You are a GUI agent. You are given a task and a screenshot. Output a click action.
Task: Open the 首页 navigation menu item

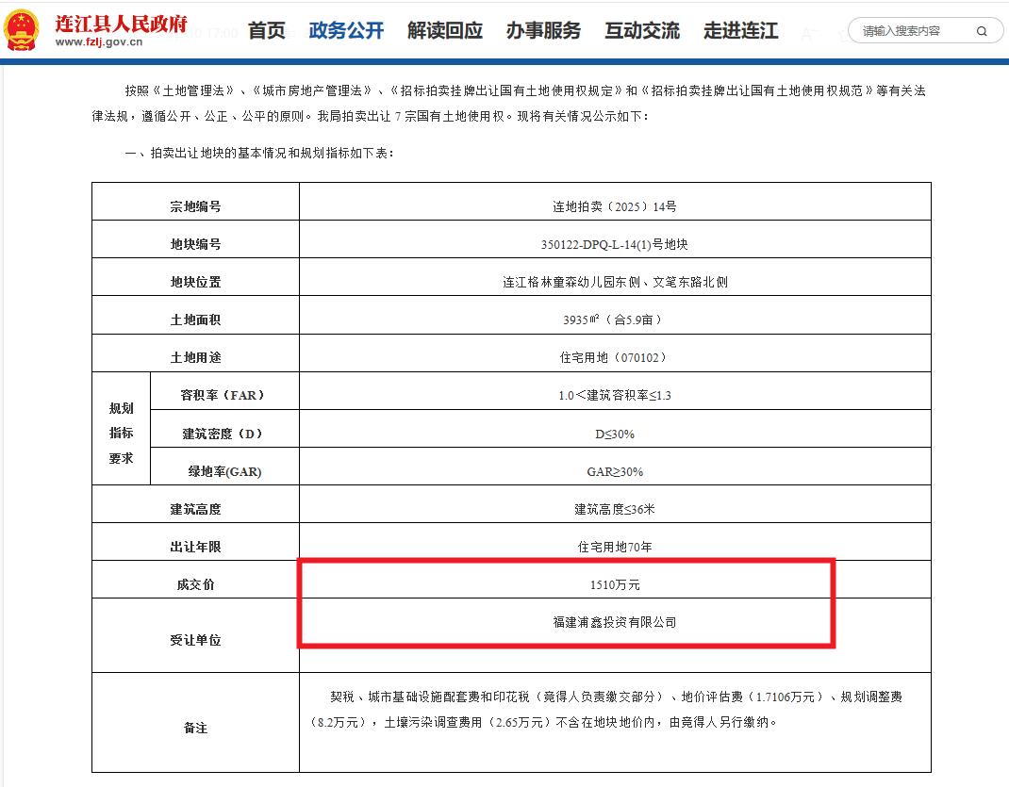pos(266,30)
